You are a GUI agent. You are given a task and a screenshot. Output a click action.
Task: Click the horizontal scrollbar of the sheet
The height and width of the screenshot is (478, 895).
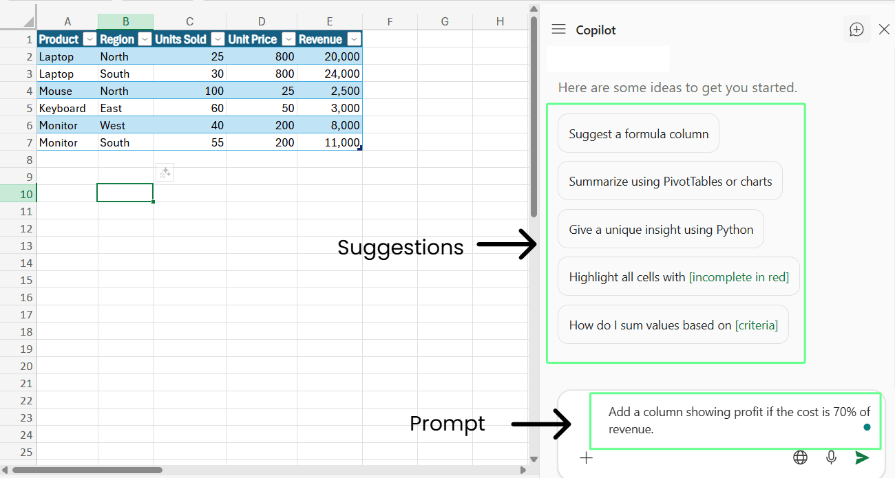[87, 470]
